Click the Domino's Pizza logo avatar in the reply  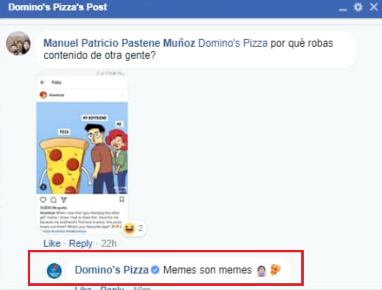[54, 270]
